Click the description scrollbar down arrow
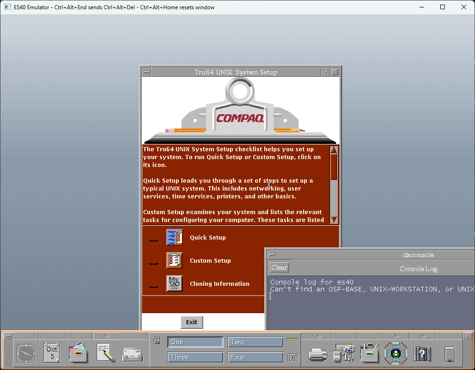This screenshot has height=370, width=475. [334, 220]
